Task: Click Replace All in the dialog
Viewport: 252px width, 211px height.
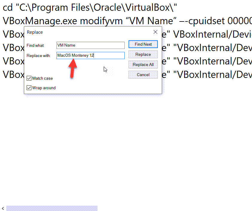Action: tap(143, 64)
